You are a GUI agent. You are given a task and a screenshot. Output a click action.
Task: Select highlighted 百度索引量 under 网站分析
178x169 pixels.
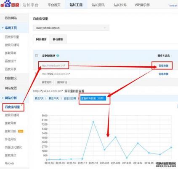click(13, 107)
